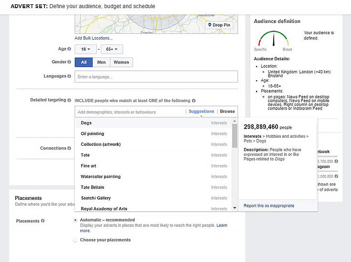Viewport: 351px width, 262px height.
Task: Choose Dogs from suggestions list
Action: point(154,123)
